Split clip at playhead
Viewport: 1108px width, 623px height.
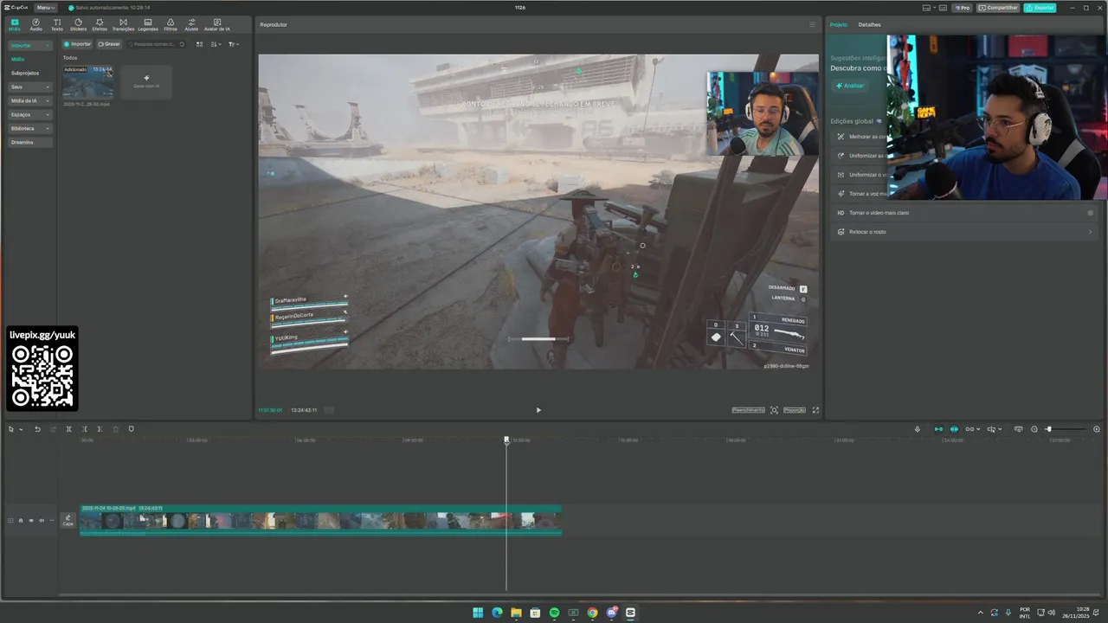[69, 429]
